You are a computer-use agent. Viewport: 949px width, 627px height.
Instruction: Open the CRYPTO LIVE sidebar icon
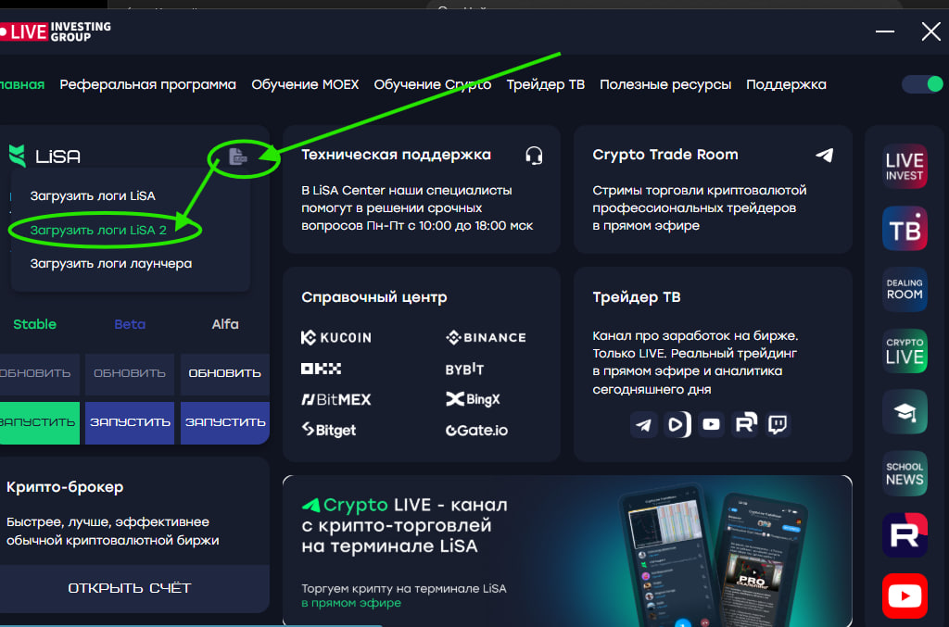905,351
